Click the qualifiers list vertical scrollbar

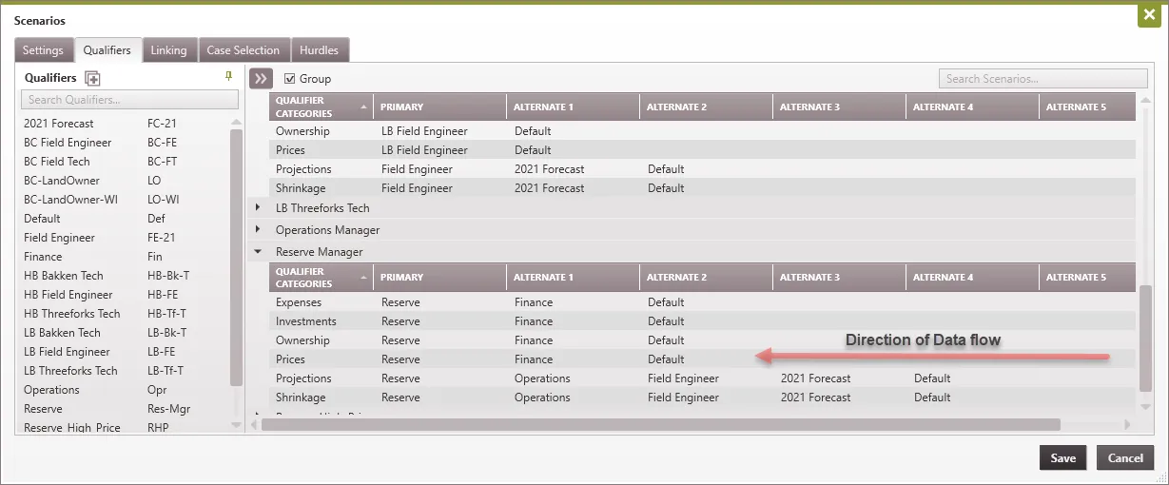236,257
